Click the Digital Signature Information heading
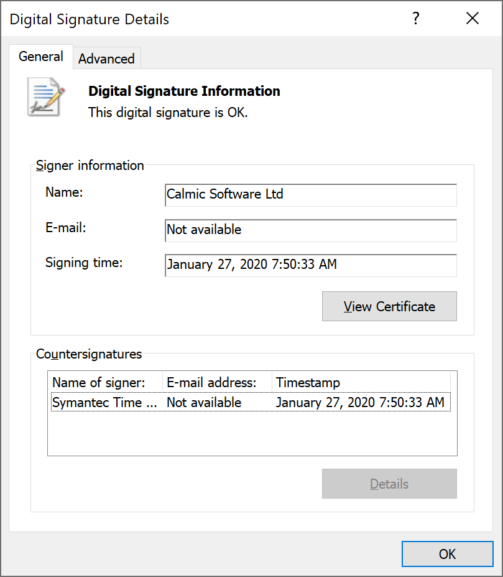This screenshot has height=577, width=503. tap(184, 91)
